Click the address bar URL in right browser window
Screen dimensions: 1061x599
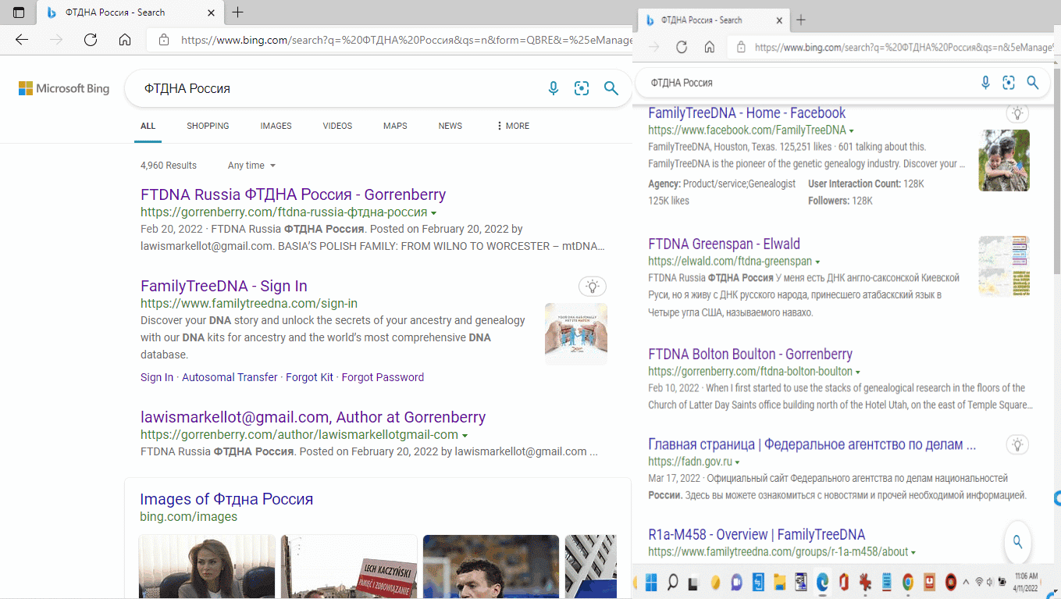[x=904, y=48]
